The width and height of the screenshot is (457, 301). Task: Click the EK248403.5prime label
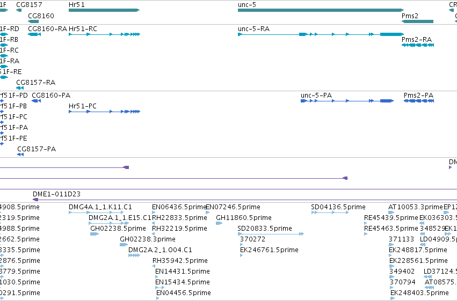[420, 293]
